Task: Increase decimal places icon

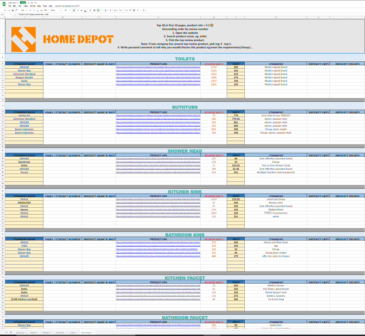Action: 41,10
